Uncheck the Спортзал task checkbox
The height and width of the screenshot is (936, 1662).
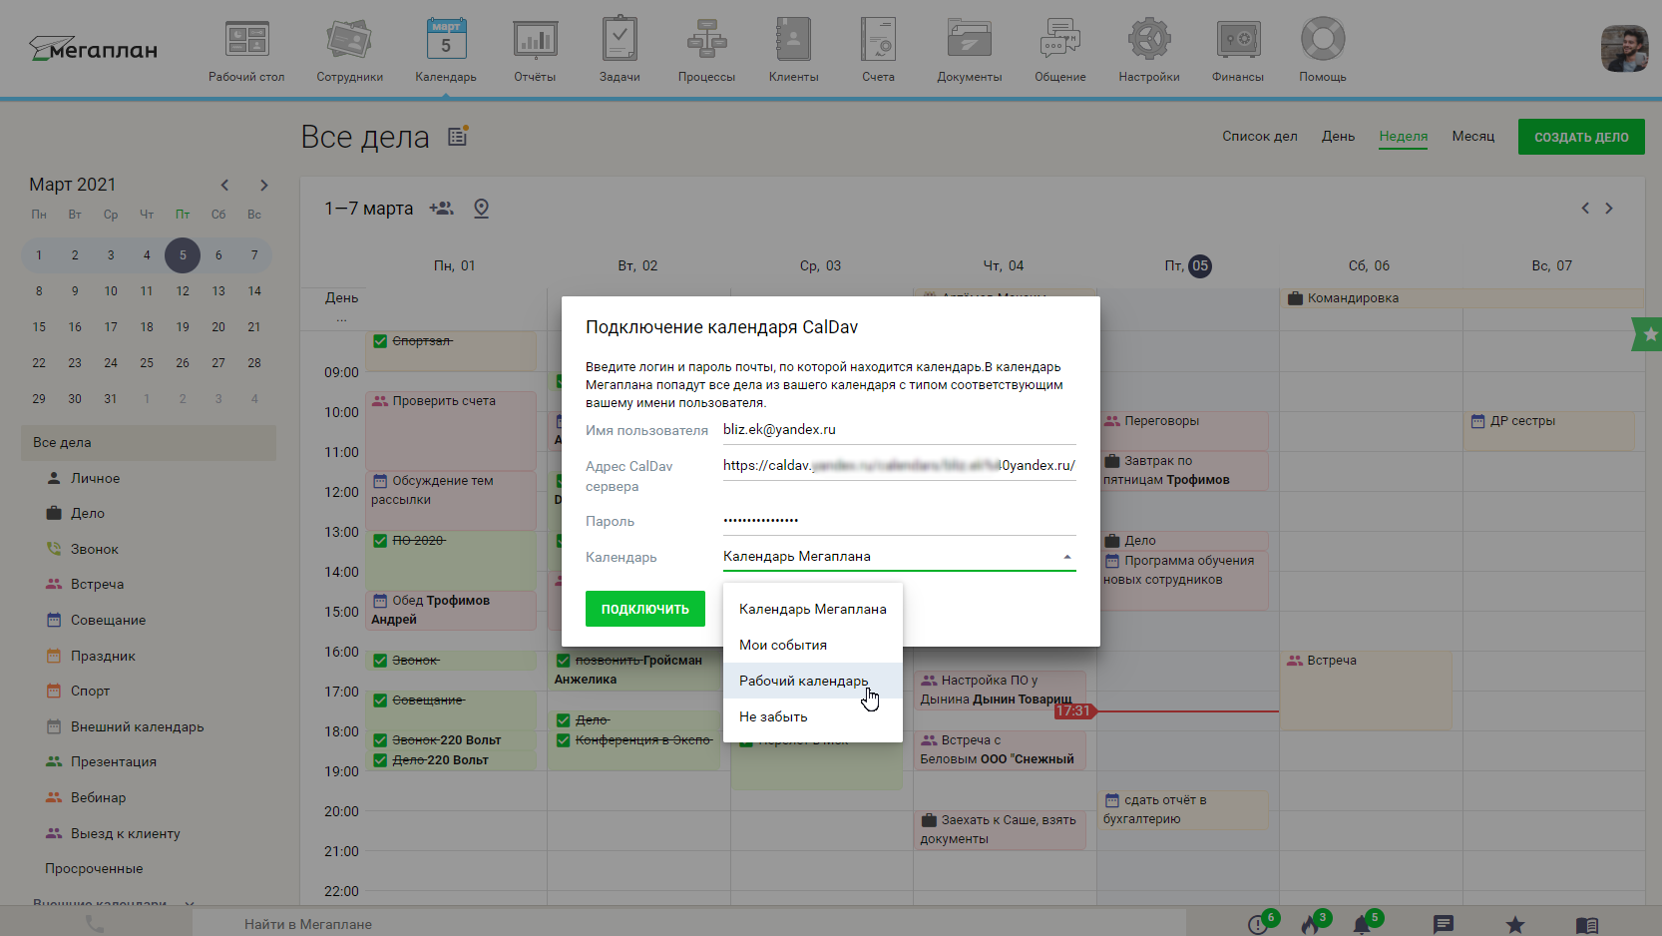[x=380, y=341]
